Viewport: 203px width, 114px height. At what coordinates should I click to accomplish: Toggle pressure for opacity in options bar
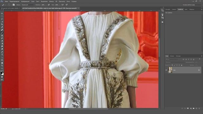(x=49, y=5)
